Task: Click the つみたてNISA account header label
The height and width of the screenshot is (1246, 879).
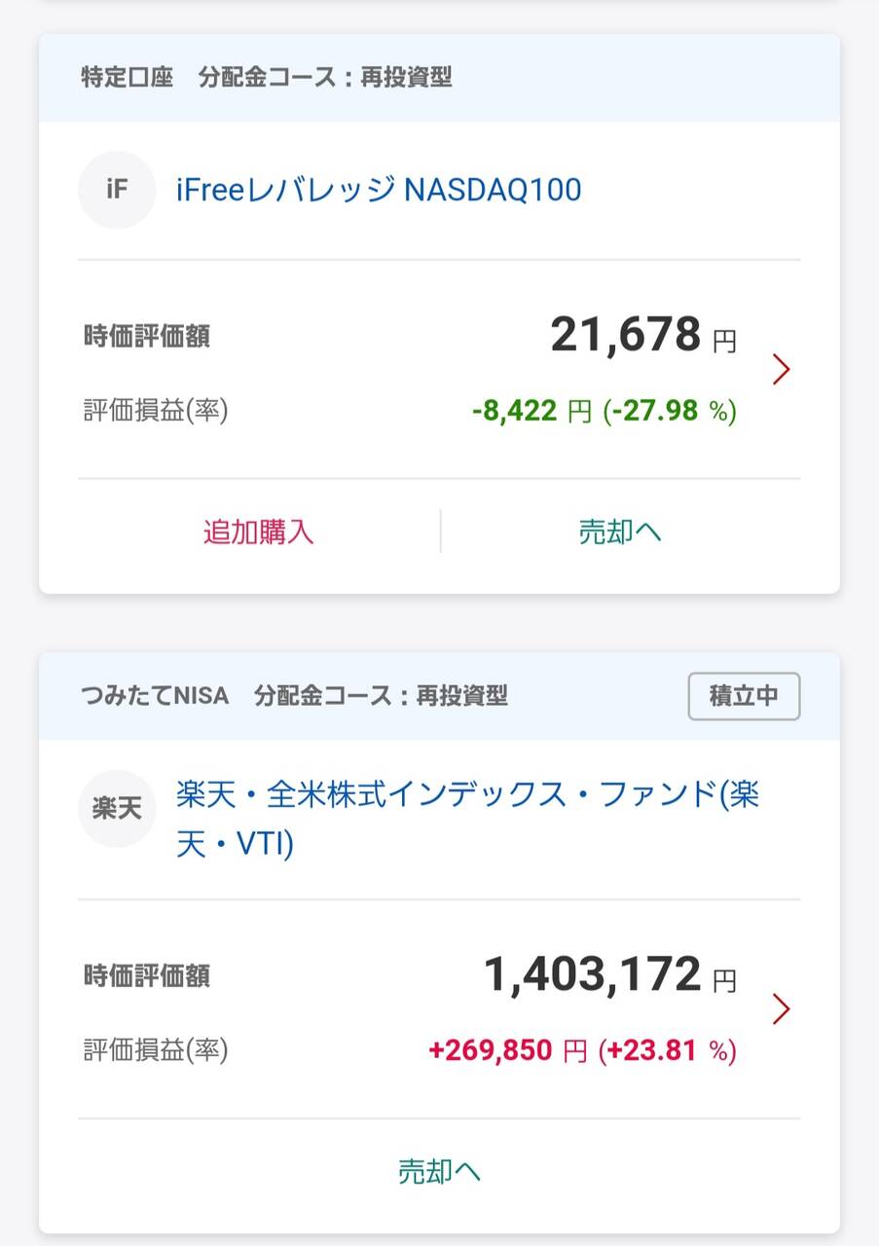Action: click(155, 696)
